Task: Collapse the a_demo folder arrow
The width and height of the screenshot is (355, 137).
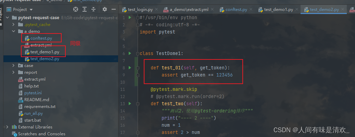Action: coord(14,31)
